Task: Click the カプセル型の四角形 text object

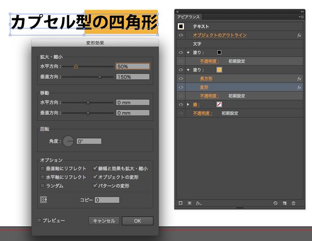Action: (84, 22)
